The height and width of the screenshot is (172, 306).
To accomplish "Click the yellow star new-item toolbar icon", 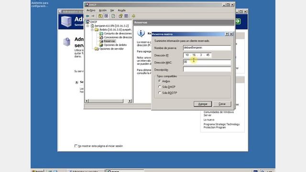I will [x=133, y=16].
